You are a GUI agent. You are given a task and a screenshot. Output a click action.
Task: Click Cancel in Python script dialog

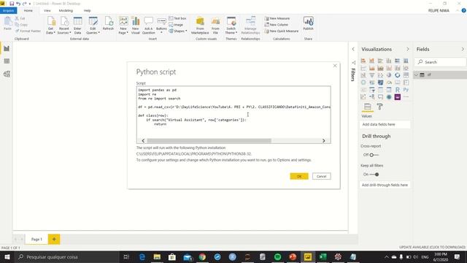point(321,176)
